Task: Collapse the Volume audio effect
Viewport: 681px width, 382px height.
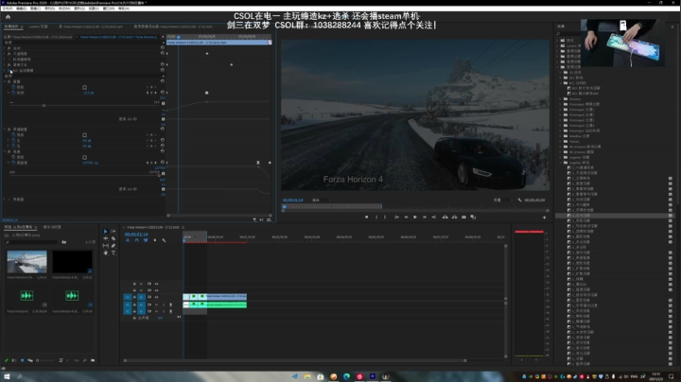Action: click(5, 81)
